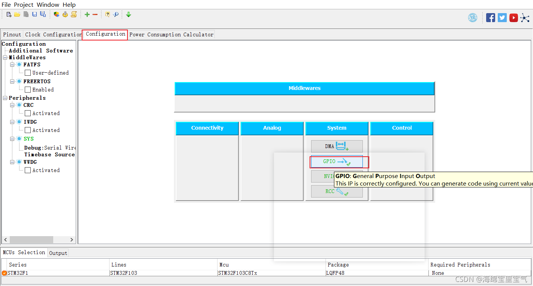Image resolution: width=533 pixels, height=286 pixels.
Task: Enable the FATFS User-defined checkbox
Action: [28, 73]
